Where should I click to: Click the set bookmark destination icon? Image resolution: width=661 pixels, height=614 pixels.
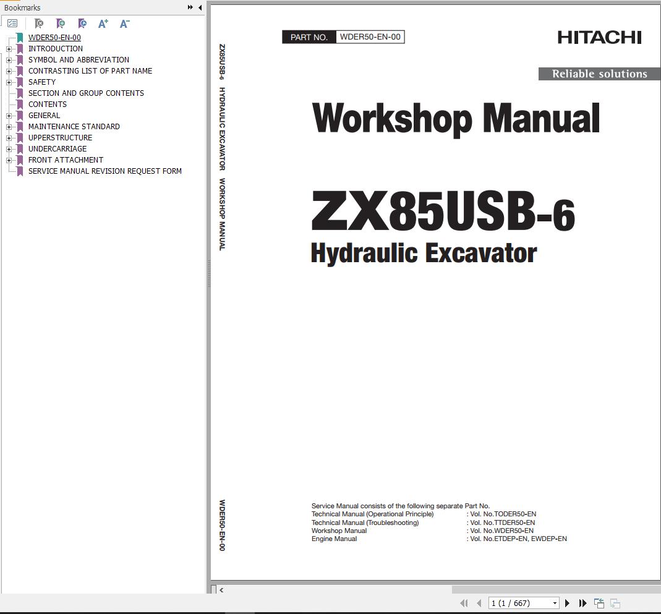82,23
